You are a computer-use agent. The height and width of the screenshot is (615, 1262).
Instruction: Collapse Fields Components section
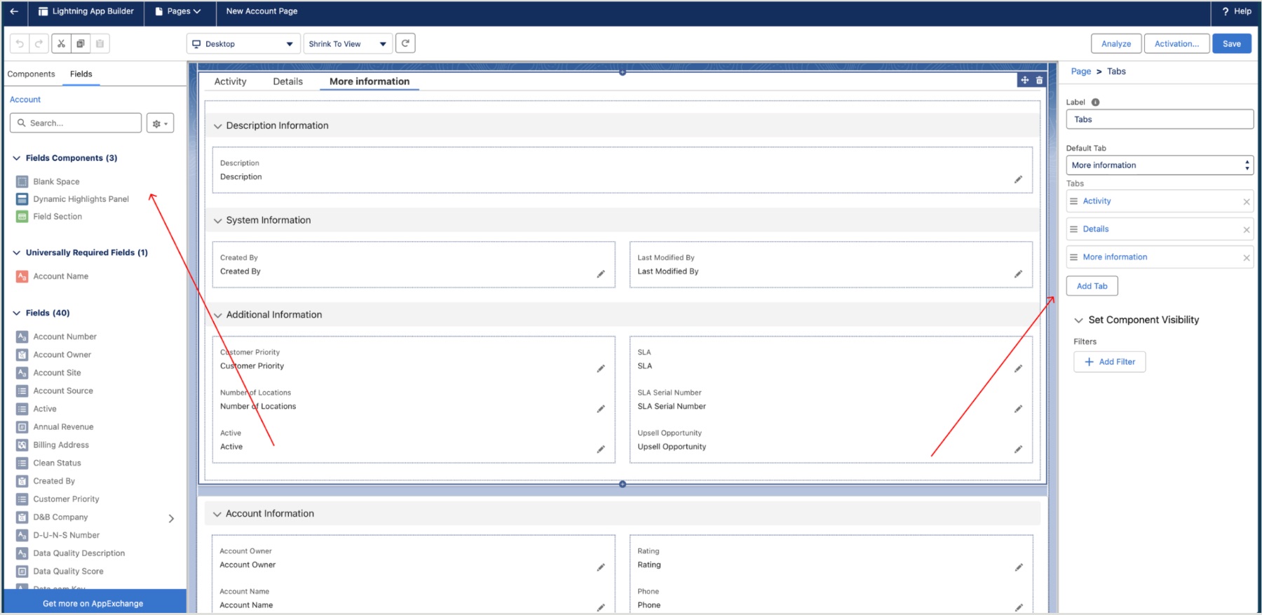(16, 158)
